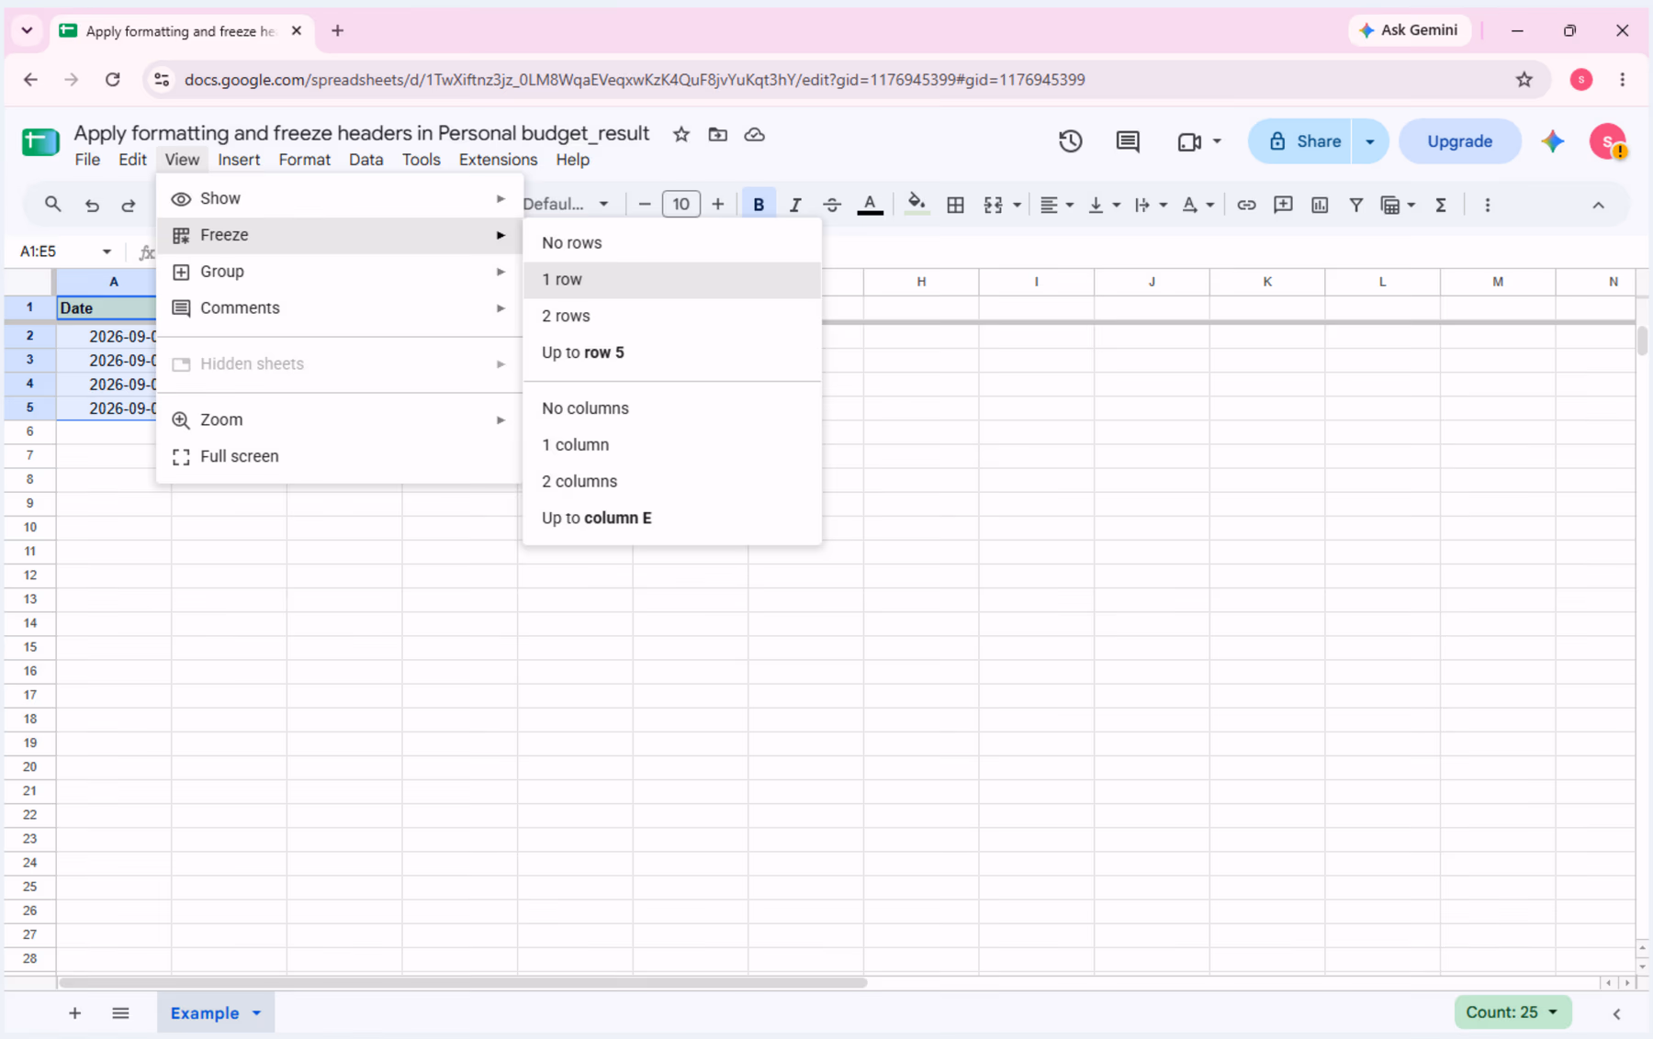Select 1 row freeze option
This screenshot has height=1039, width=1653.
(672, 279)
